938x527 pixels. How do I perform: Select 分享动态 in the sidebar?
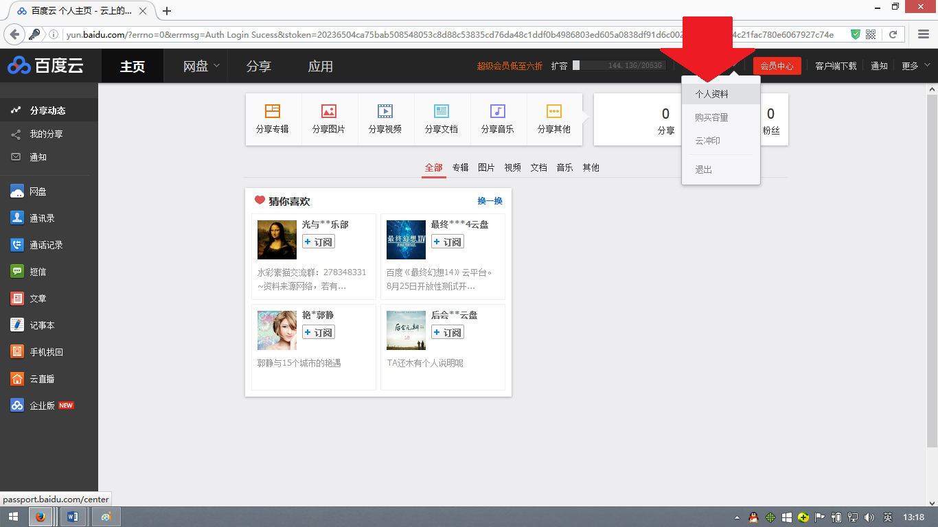[x=49, y=110]
